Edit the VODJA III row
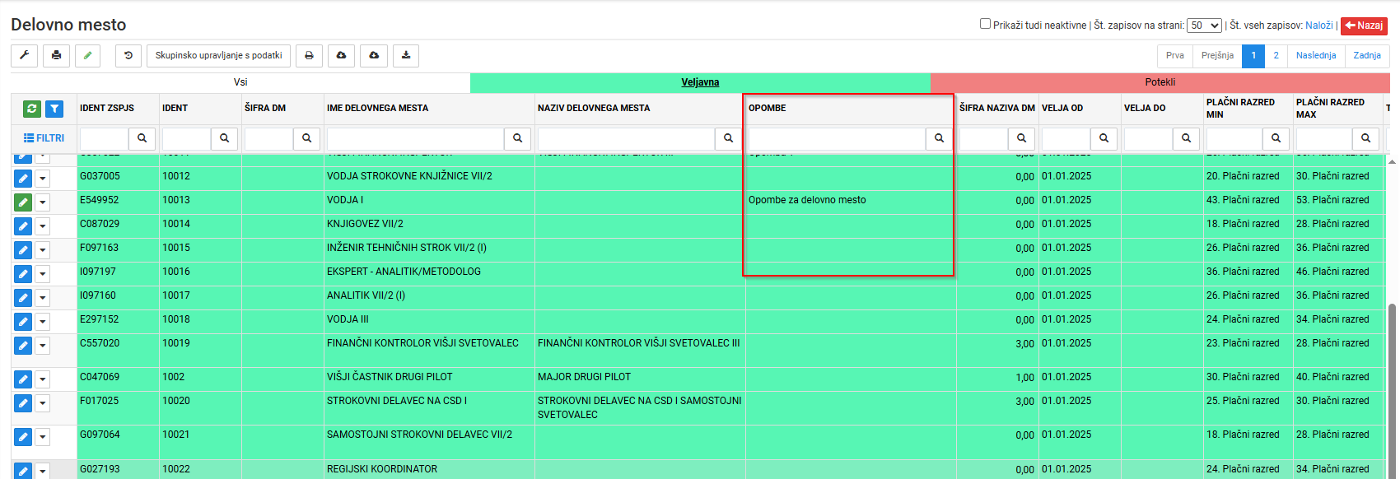The width and height of the screenshot is (1400, 479). tap(23, 322)
